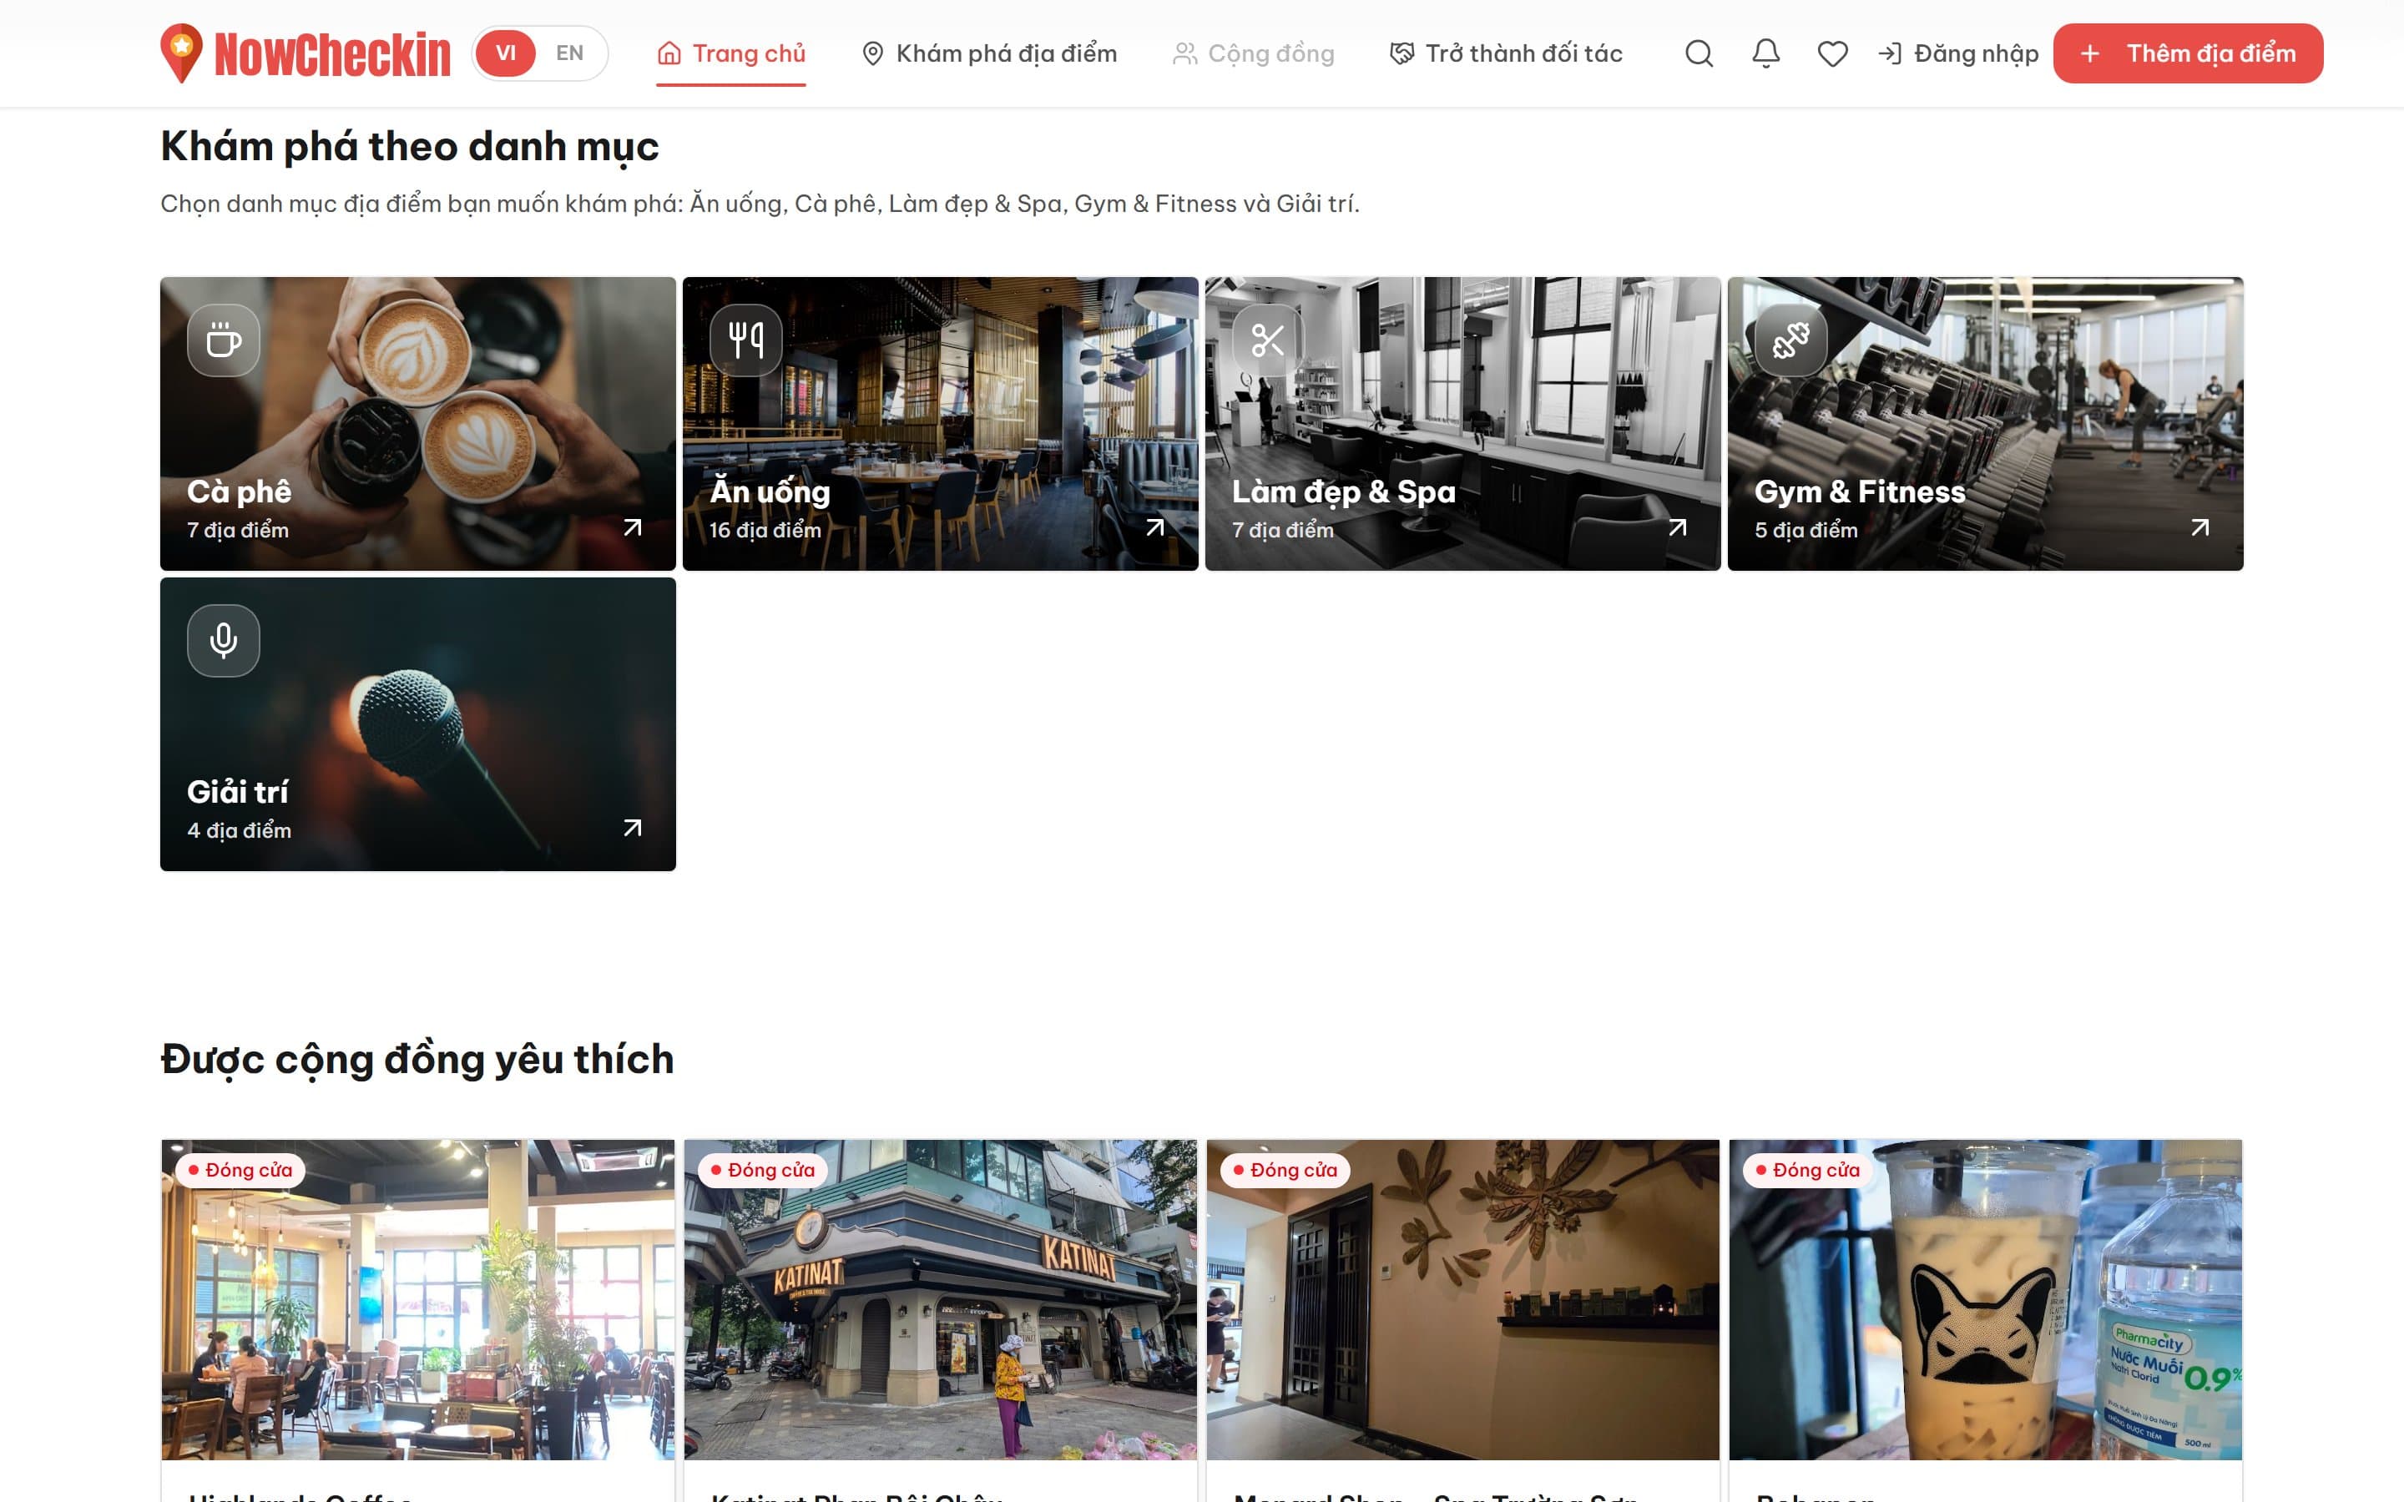This screenshot has height=1502, width=2404.
Task: Open the Cà phê category title
Action: (240, 491)
